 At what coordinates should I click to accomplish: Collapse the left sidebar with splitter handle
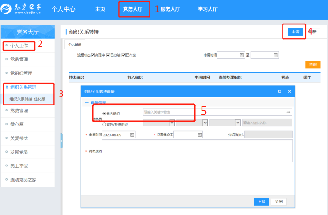coord(61,140)
